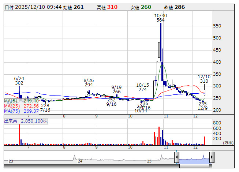
Task: Click the MA(25) legend label
Action: point(12,106)
